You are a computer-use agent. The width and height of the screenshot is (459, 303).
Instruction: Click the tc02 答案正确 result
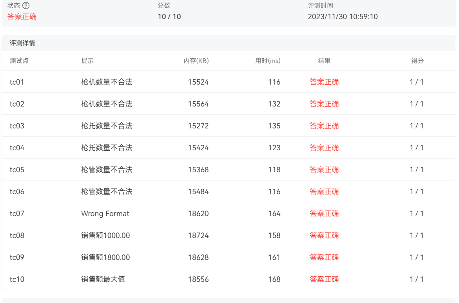324,104
